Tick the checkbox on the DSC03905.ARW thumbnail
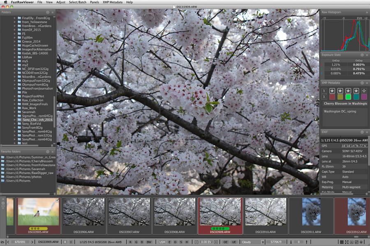Viewport: 370px width, 246px height. click(x=57, y=200)
